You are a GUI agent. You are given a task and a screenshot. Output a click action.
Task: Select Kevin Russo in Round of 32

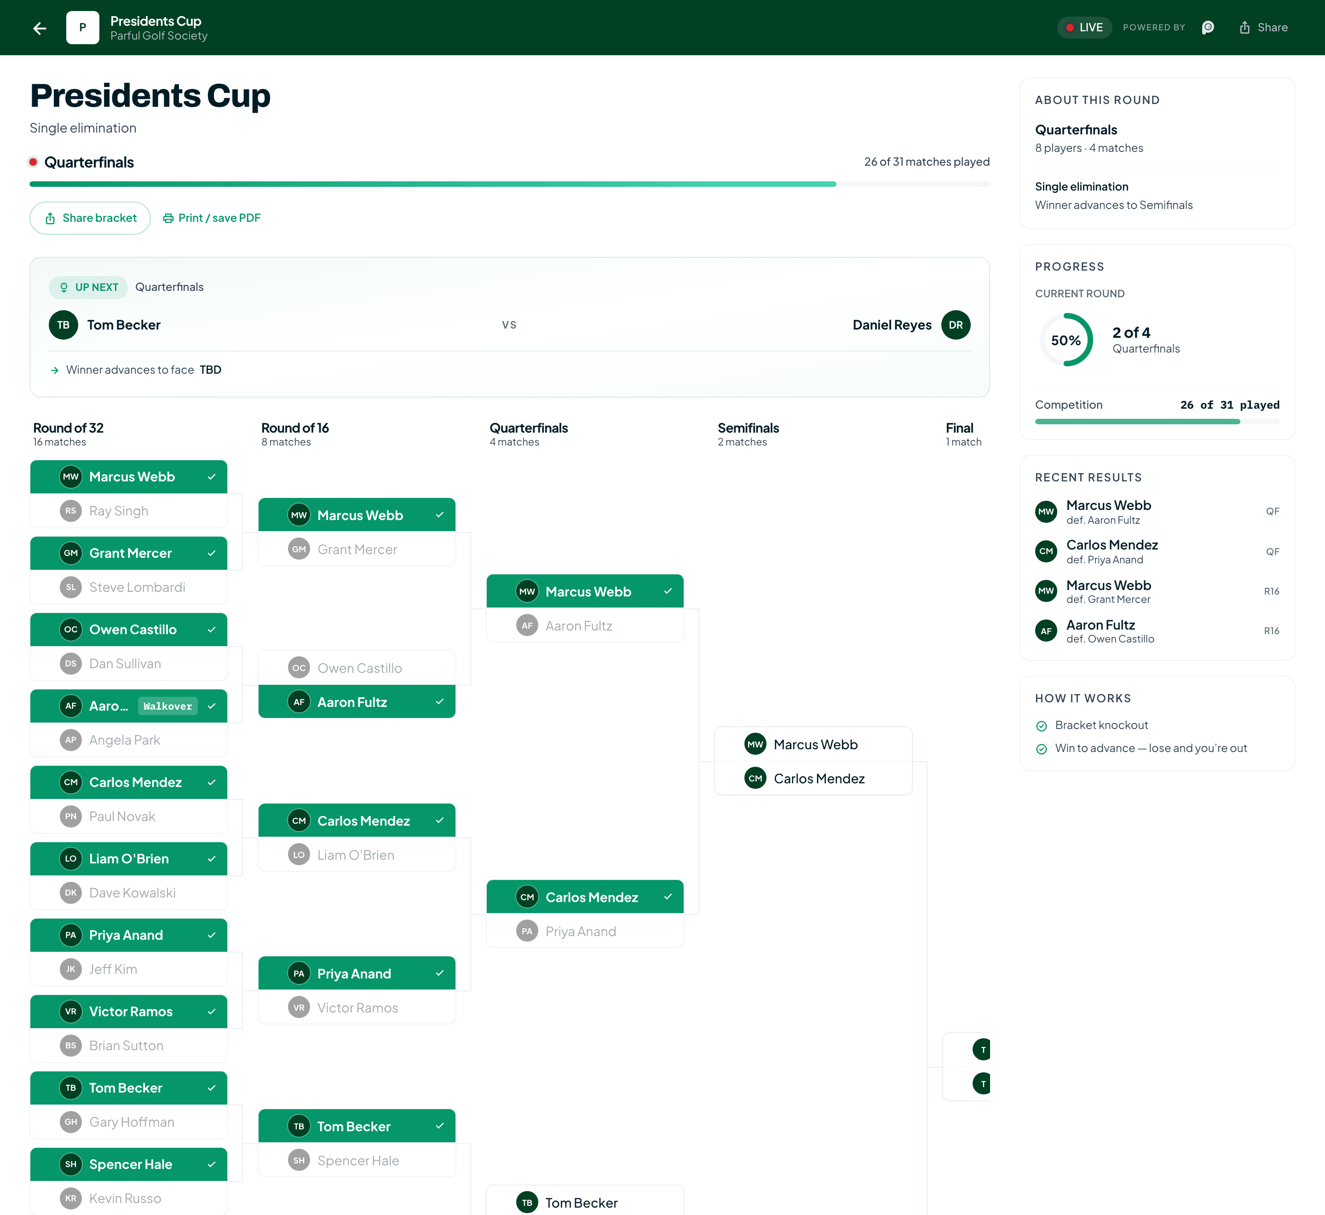pos(129,1198)
